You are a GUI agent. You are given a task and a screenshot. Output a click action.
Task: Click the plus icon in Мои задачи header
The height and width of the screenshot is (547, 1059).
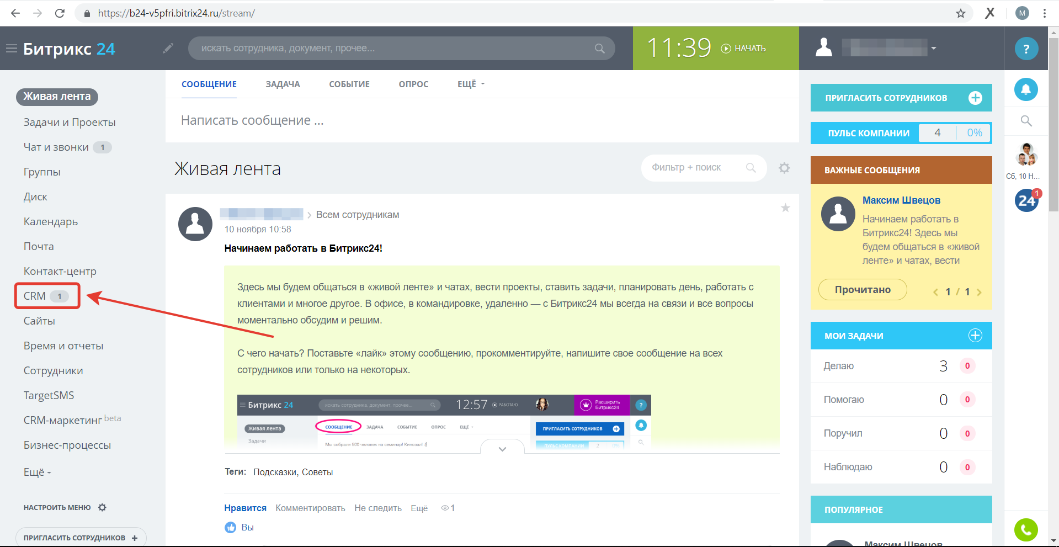[975, 336]
